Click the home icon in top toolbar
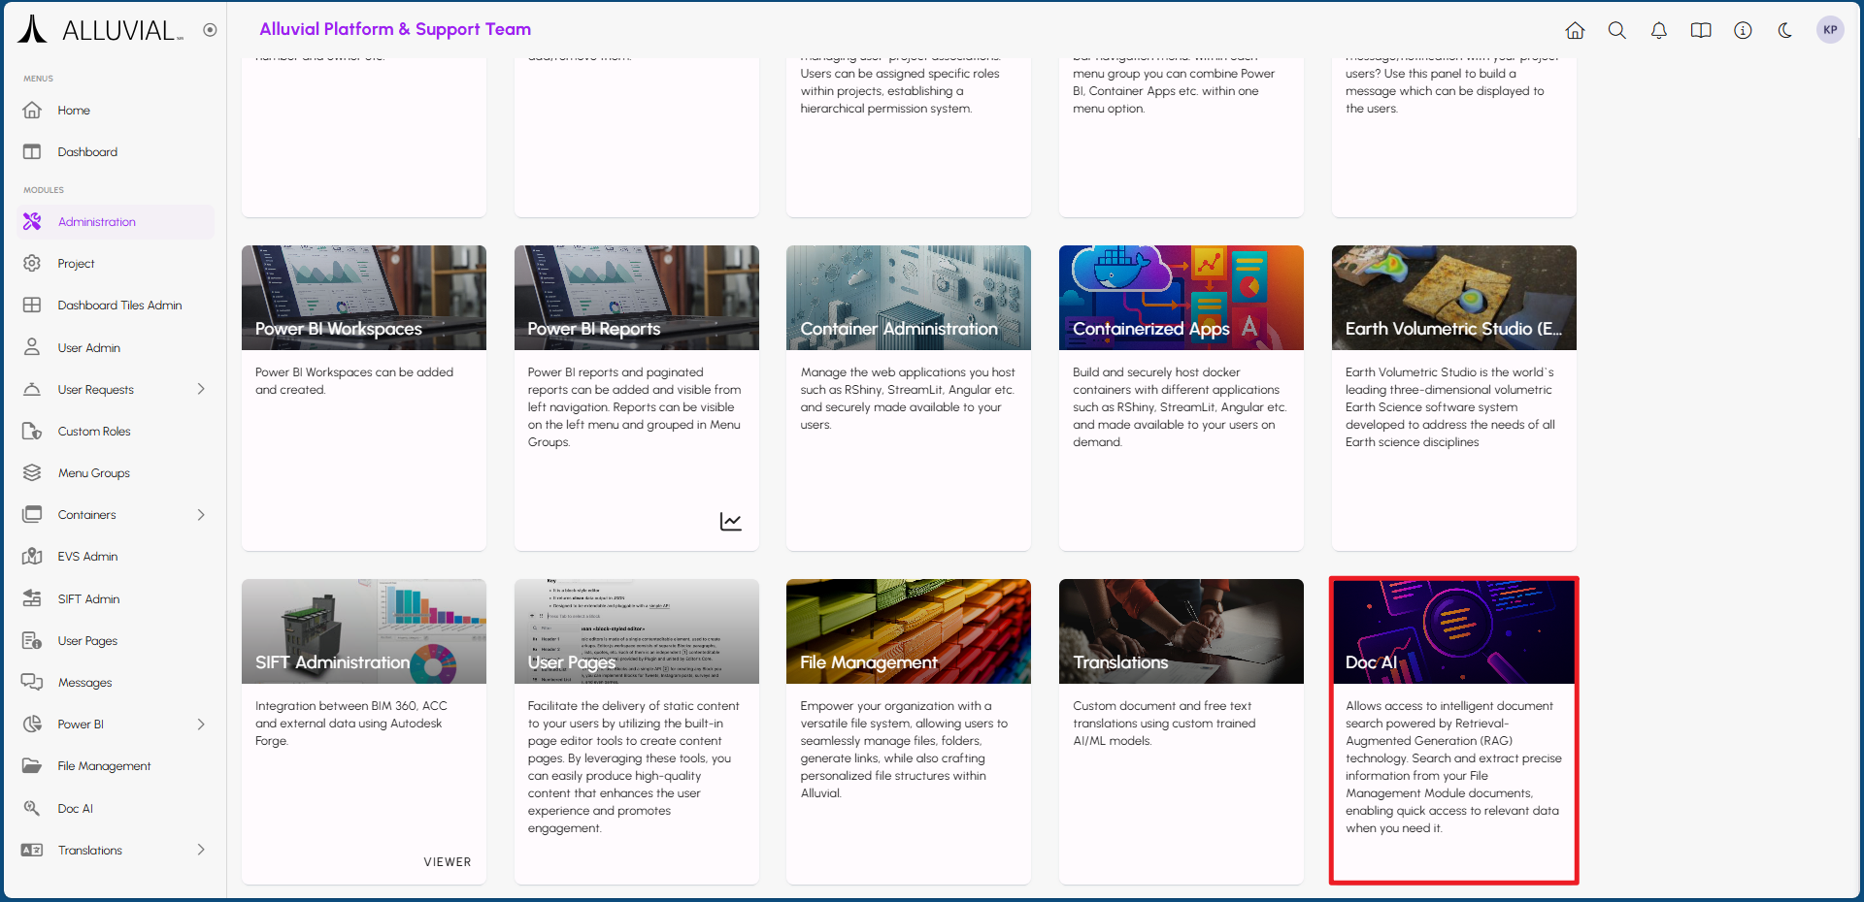1864x902 pixels. 1575,30
